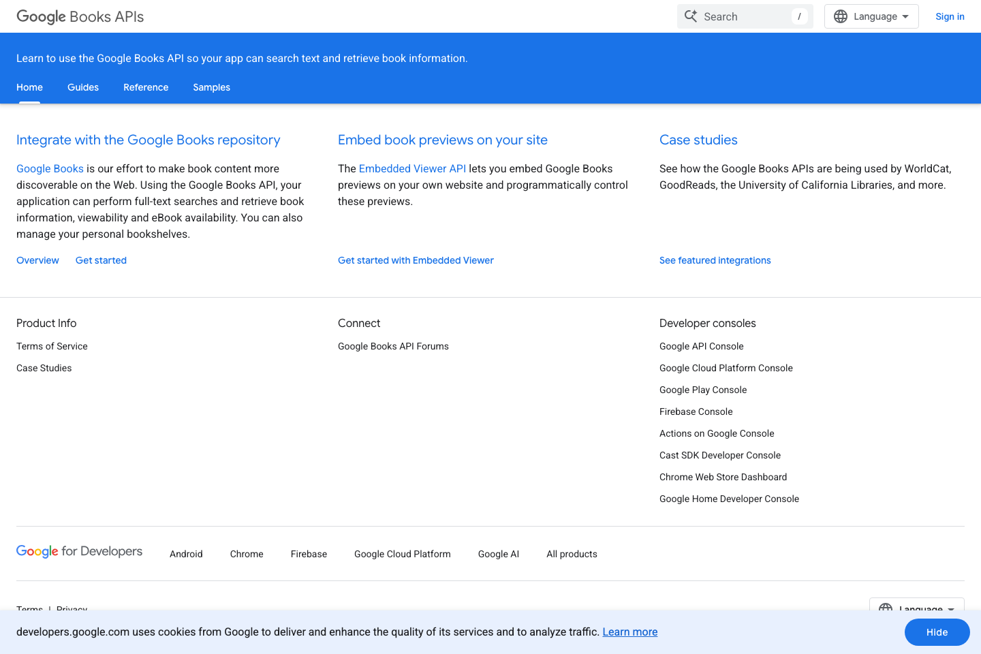Open See featured integrations
This screenshot has height=654, width=981.
[715, 260]
